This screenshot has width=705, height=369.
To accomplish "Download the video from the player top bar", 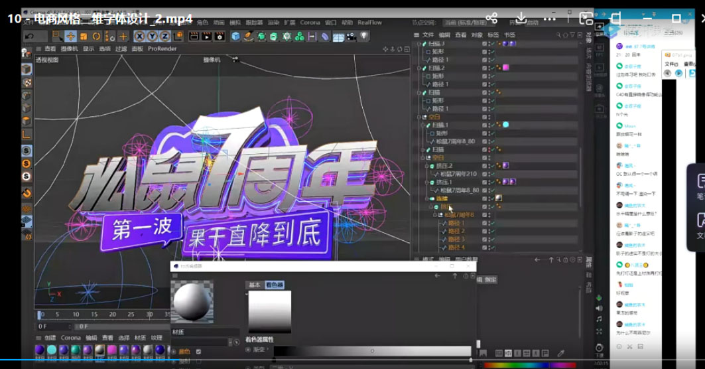I will click(521, 18).
